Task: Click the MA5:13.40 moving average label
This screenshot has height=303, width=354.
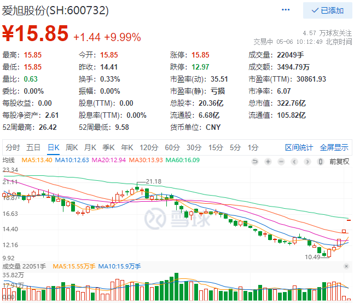Action: click(x=37, y=160)
